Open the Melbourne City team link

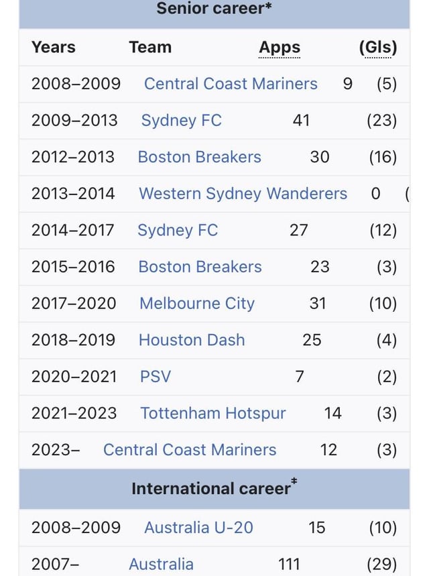coord(197,304)
